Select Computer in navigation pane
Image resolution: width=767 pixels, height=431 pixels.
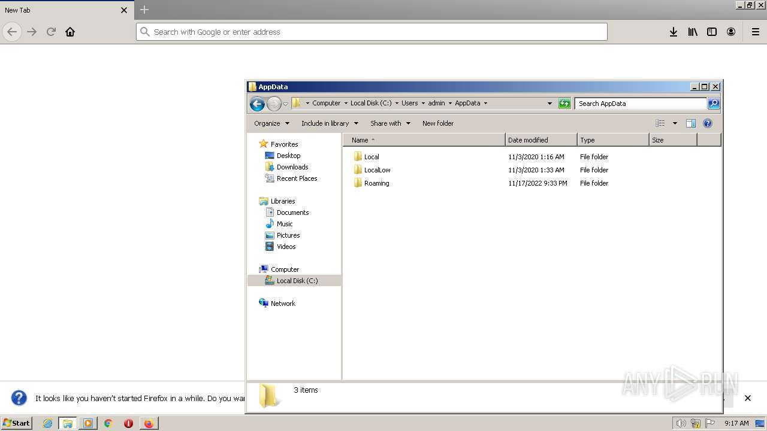click(285, 269)
